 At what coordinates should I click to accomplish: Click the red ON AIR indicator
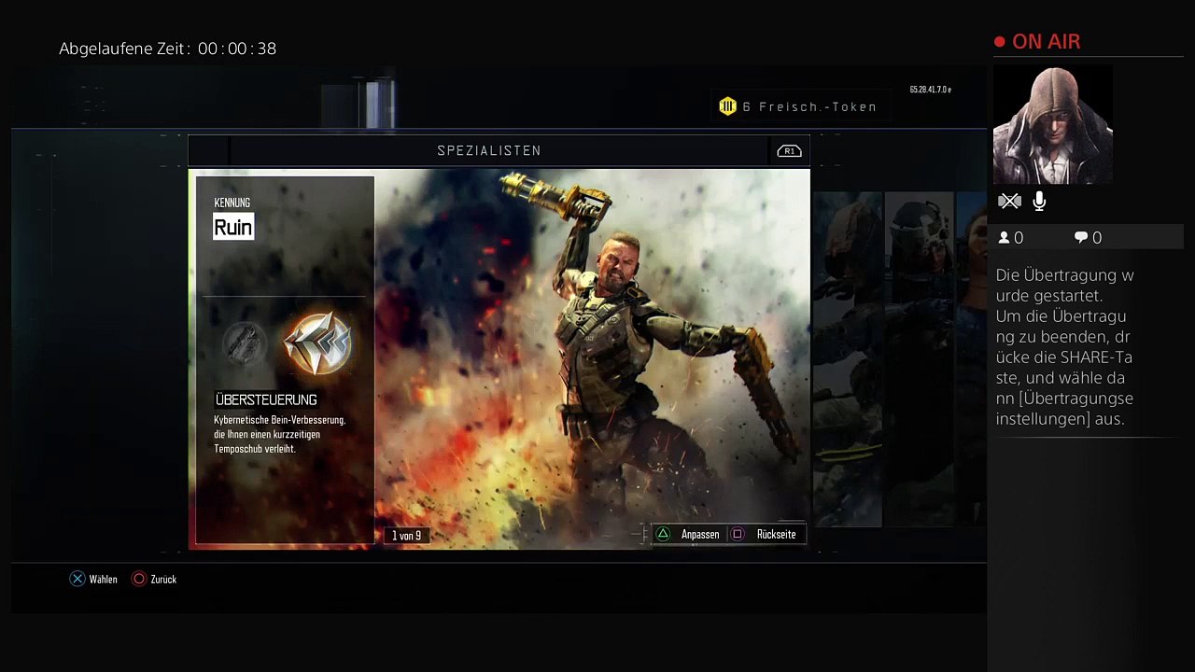coord(1037,42)
